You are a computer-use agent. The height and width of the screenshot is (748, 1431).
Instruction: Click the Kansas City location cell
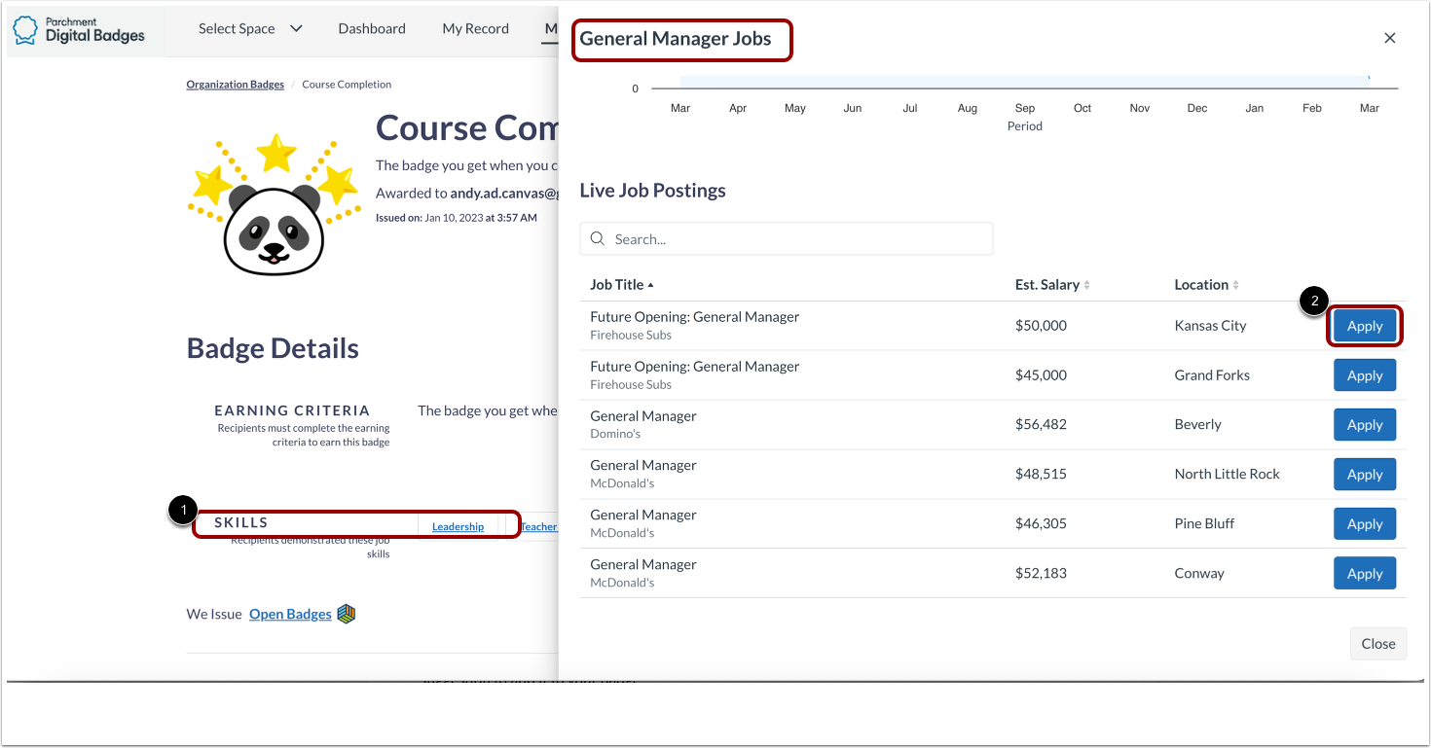(x=1210, y=326)
